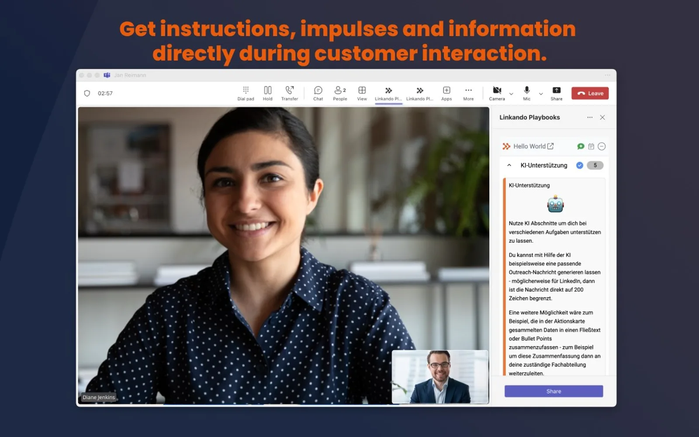This screenshot has width=699, height=437.
Task: Select the Linkando Pl... tab next to Apps
Action: tap(419, 93)
